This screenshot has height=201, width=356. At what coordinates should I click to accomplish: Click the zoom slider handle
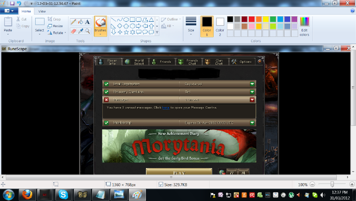[x=332, y=184]
